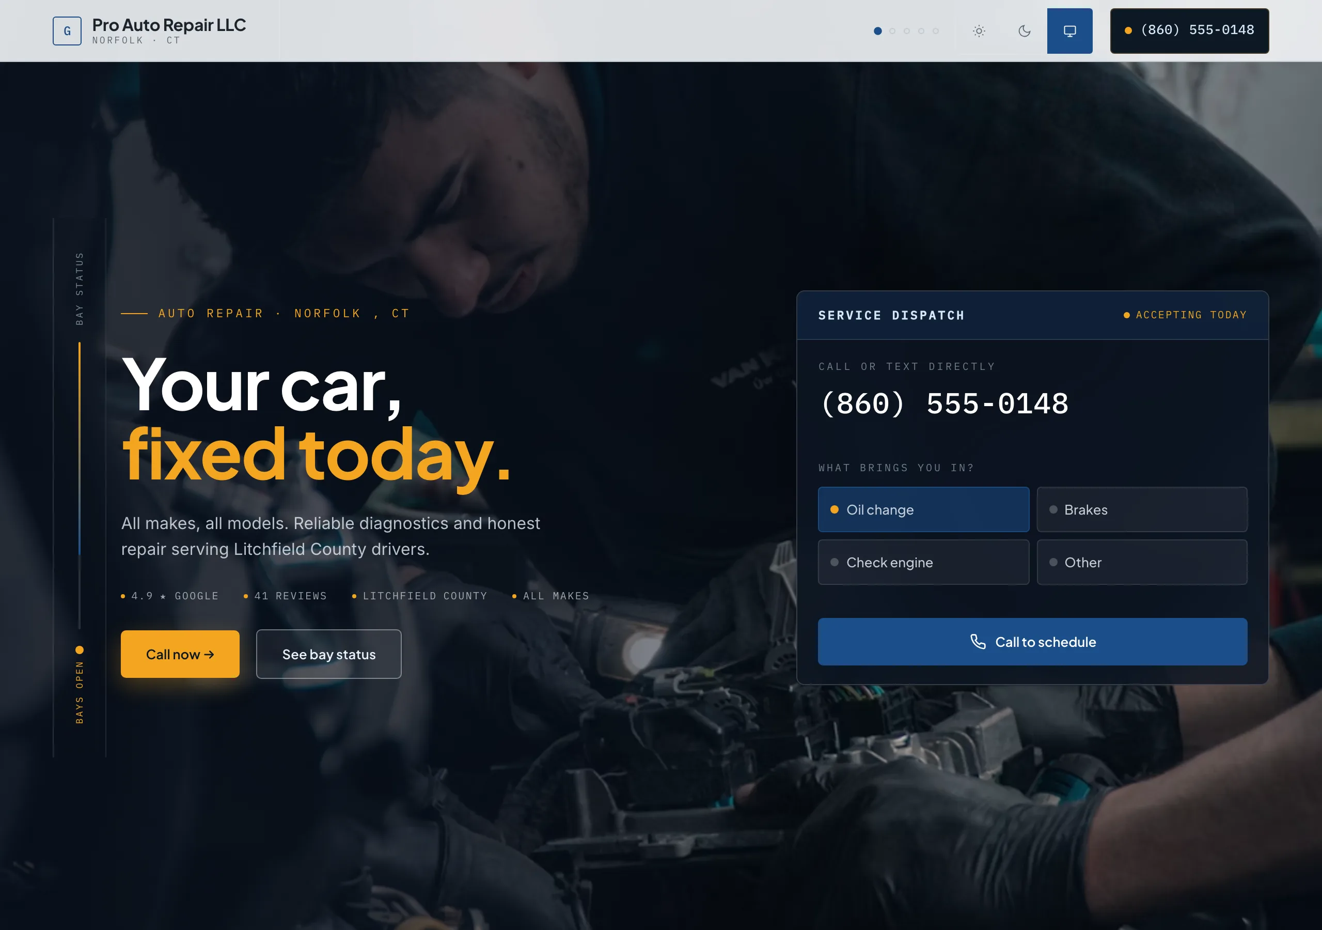Click the bay status vertical progress bar

(80, 485)
